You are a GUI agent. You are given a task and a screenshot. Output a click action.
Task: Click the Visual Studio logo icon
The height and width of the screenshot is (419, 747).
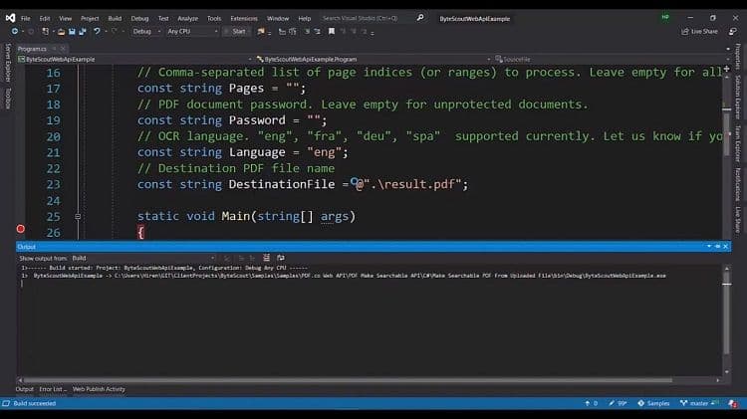point(9,18)
